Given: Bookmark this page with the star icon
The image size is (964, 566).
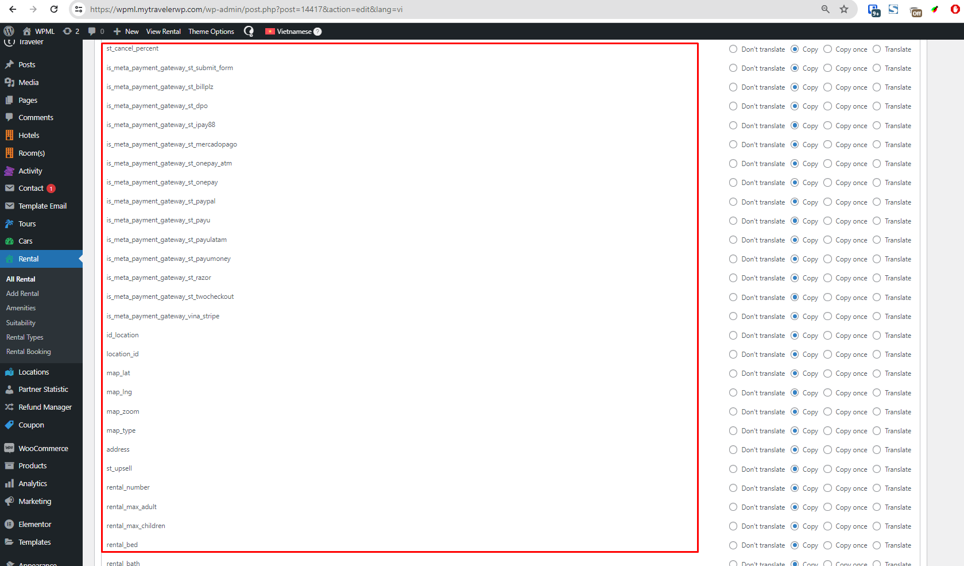Looking at the screenshot, I should [844, 9].
